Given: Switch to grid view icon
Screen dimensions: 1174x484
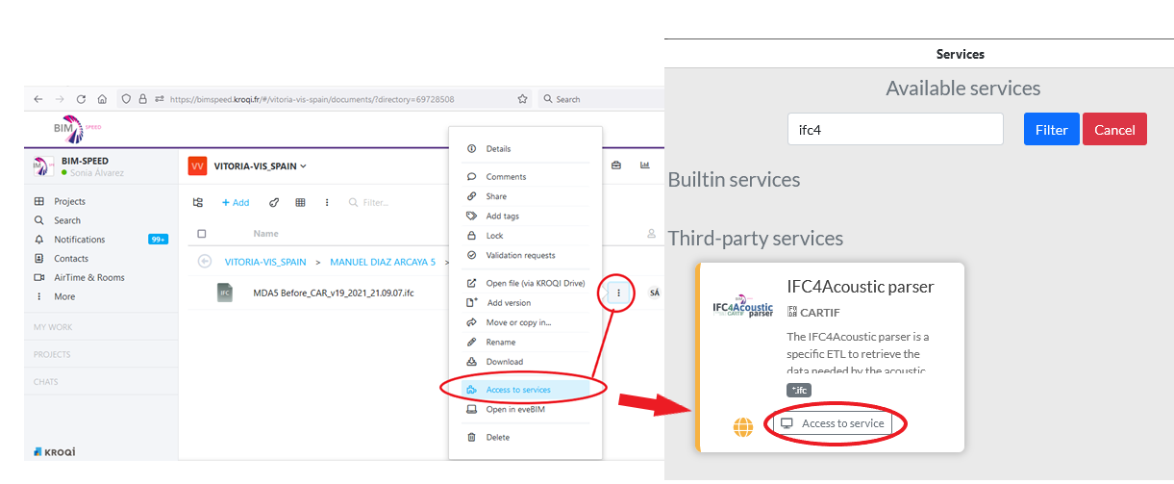Looking at the screenshot, I should pyautogui.click(x=301, y=203).
